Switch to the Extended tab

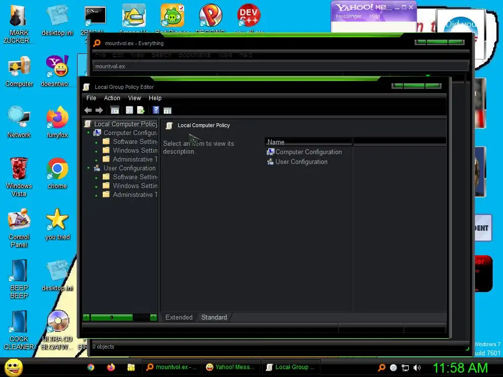coord(179,318)
